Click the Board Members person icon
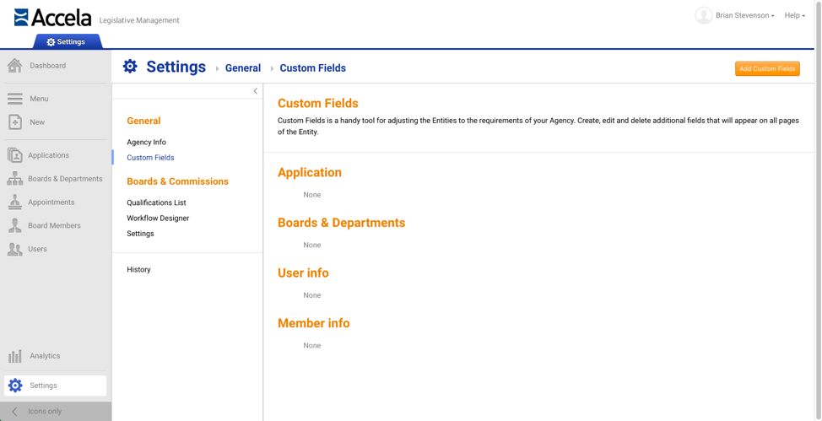Screen dimensions: 822x421 coord(14,225)
